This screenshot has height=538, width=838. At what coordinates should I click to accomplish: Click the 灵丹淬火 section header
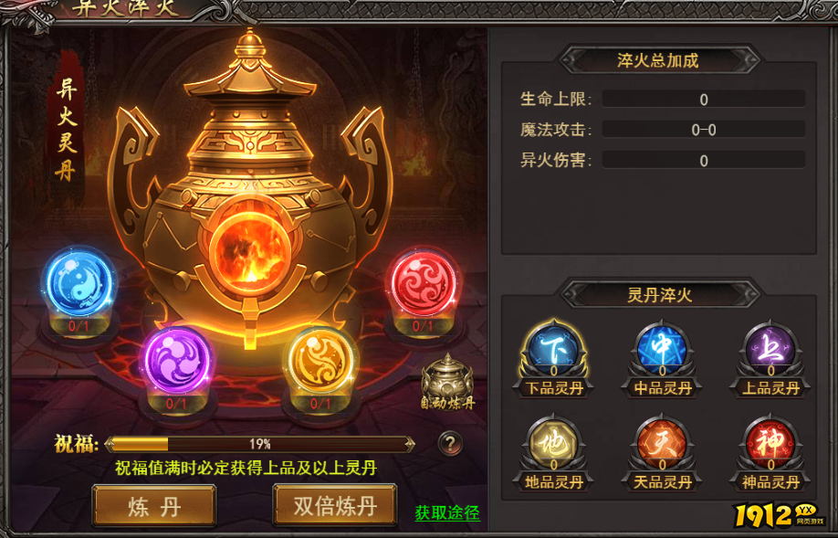659,294
